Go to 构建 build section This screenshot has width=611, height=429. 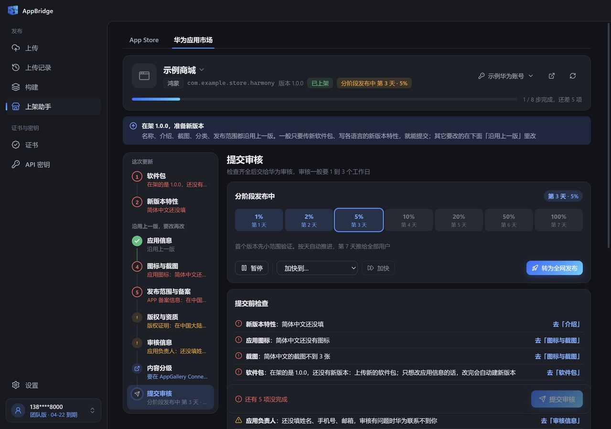coord(54,87)
